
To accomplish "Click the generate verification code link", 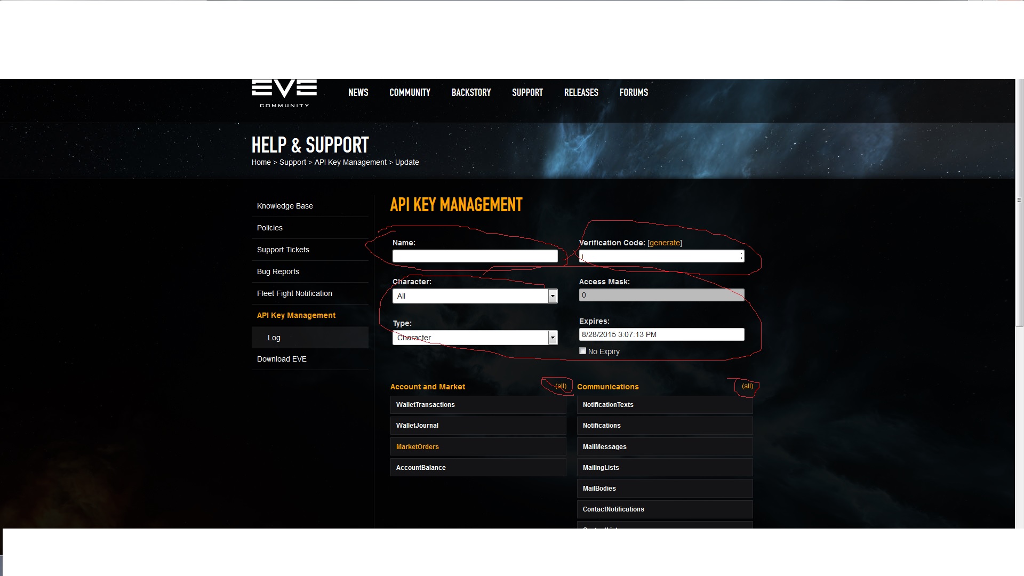I will click(x=665, y=243).
